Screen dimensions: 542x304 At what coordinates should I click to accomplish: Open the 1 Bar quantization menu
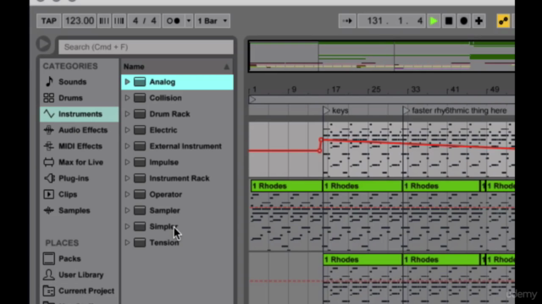(213, 21)
